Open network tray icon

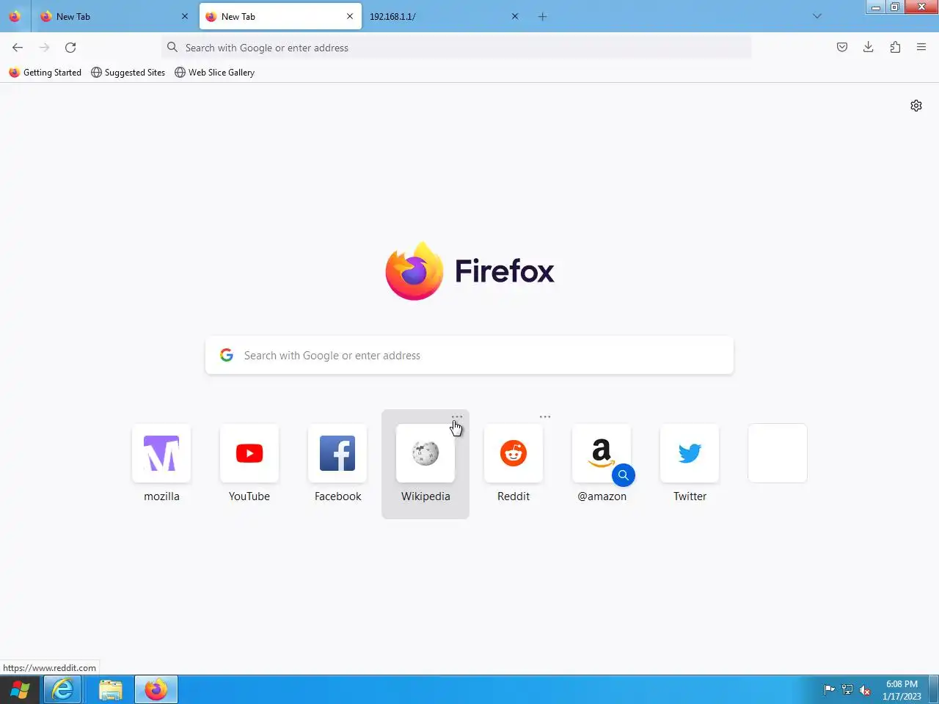(847, 690)
